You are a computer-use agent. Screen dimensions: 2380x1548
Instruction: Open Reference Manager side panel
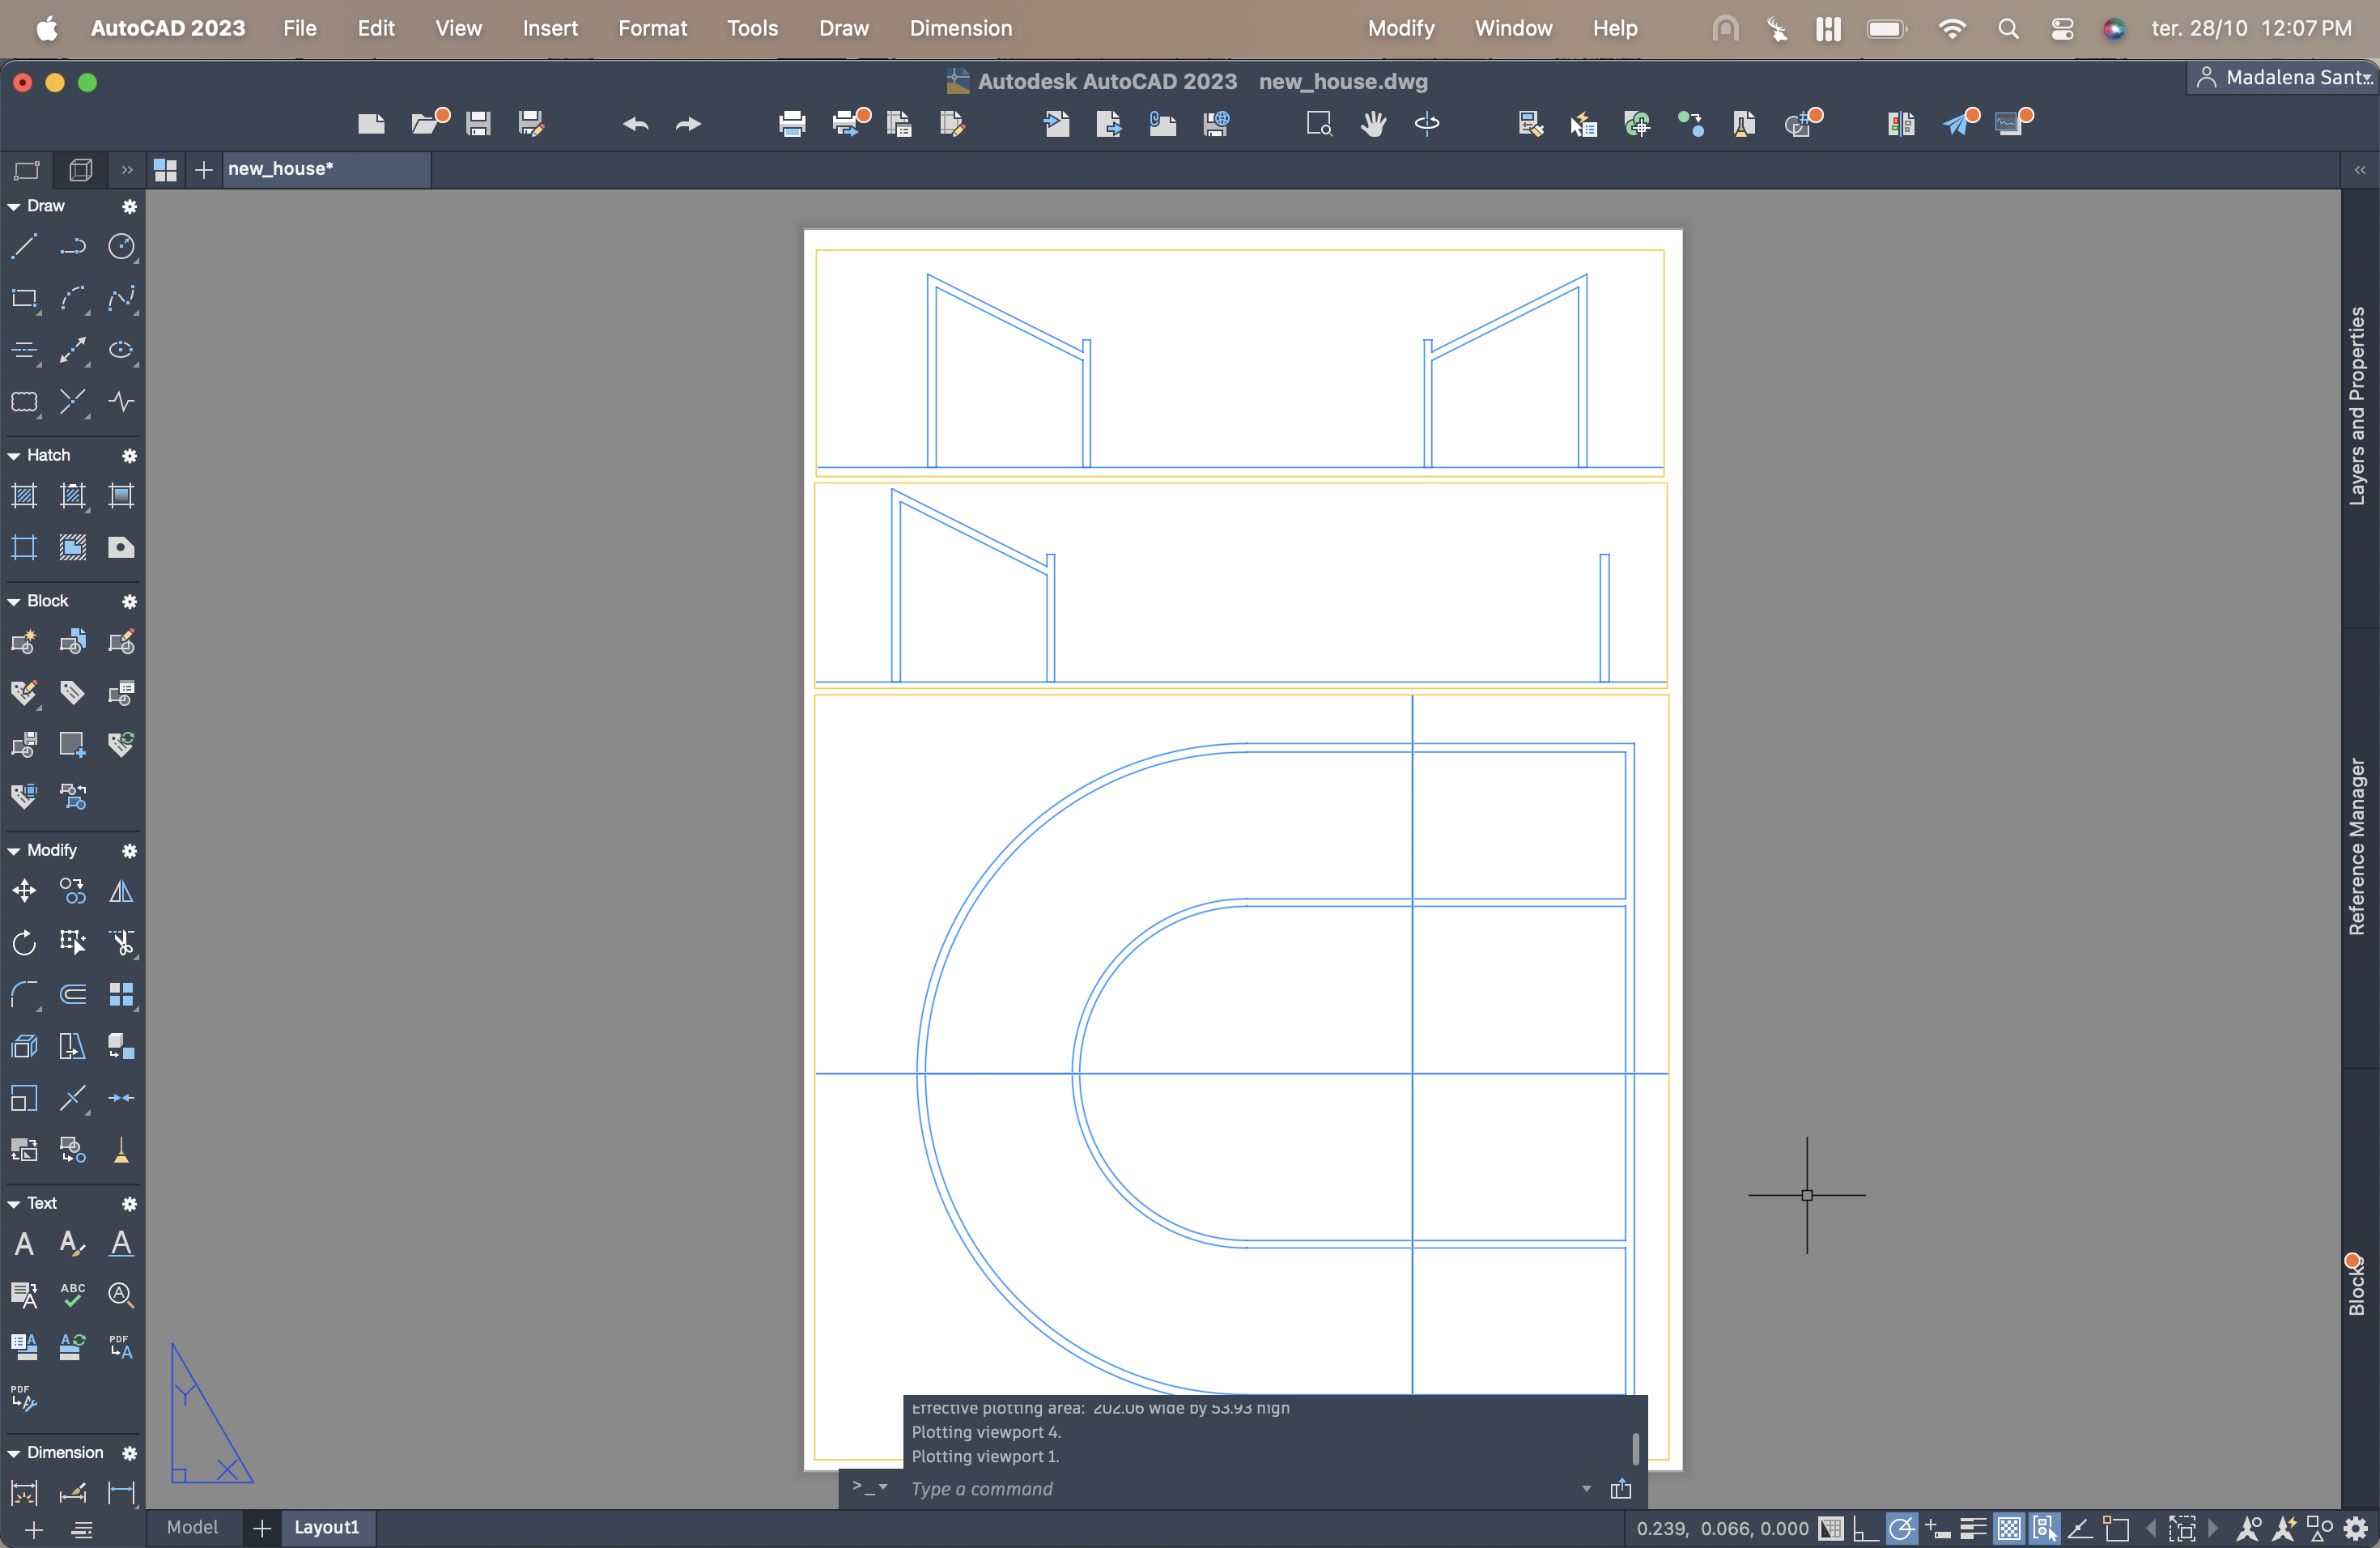click(2357, 846)
